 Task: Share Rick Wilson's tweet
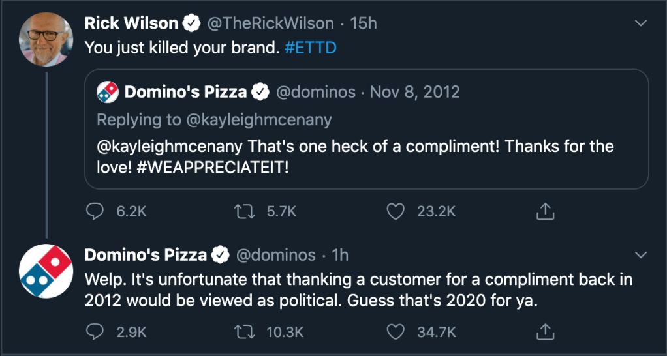point(545,211)
